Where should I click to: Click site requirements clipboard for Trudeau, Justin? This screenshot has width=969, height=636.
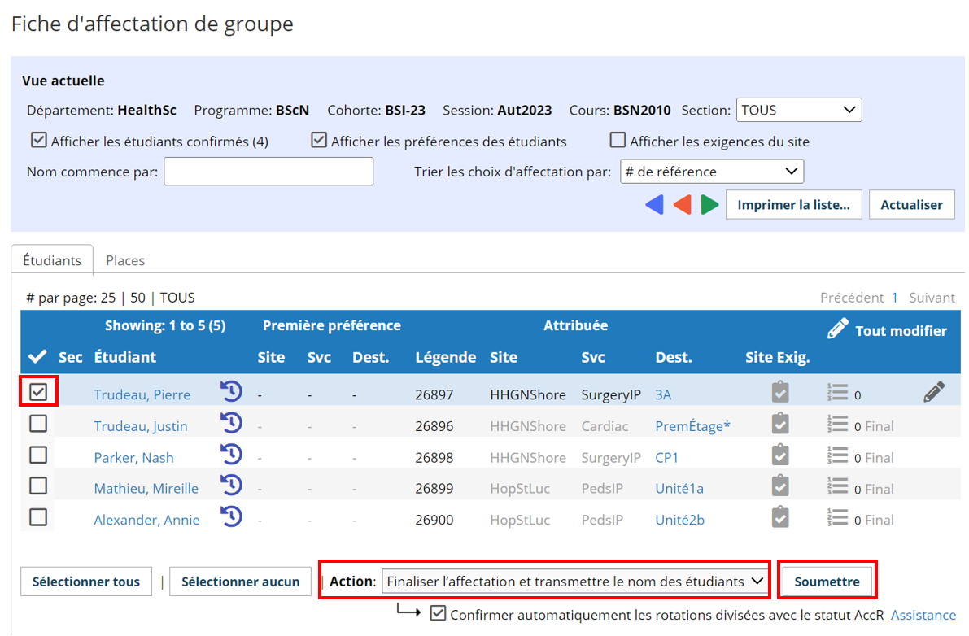[780, 424]
